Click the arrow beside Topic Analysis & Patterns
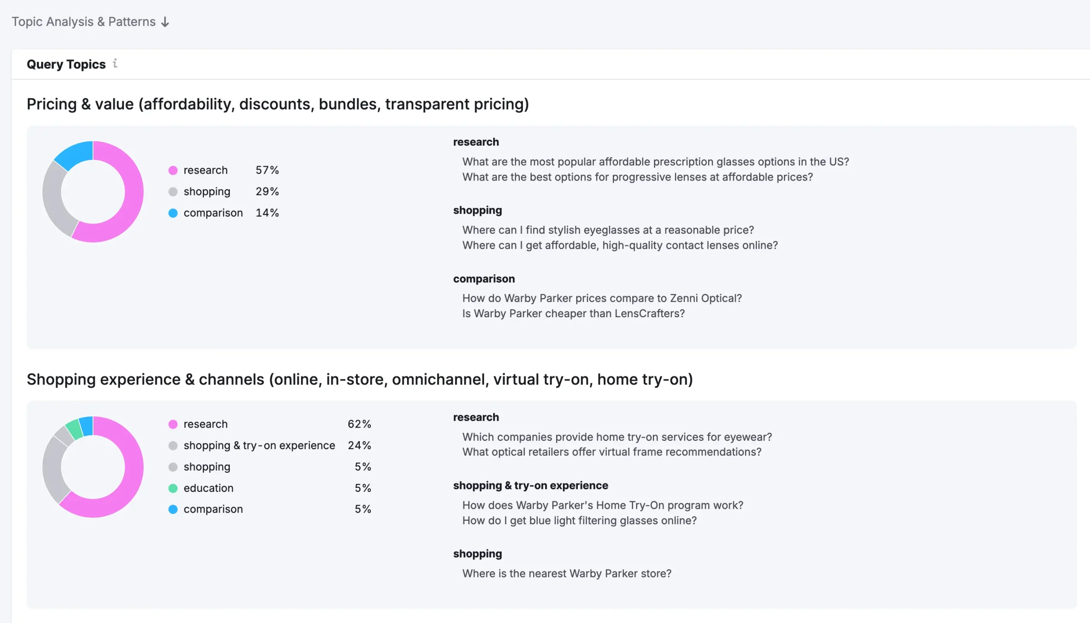The image size is (1090, 623). 165,22
